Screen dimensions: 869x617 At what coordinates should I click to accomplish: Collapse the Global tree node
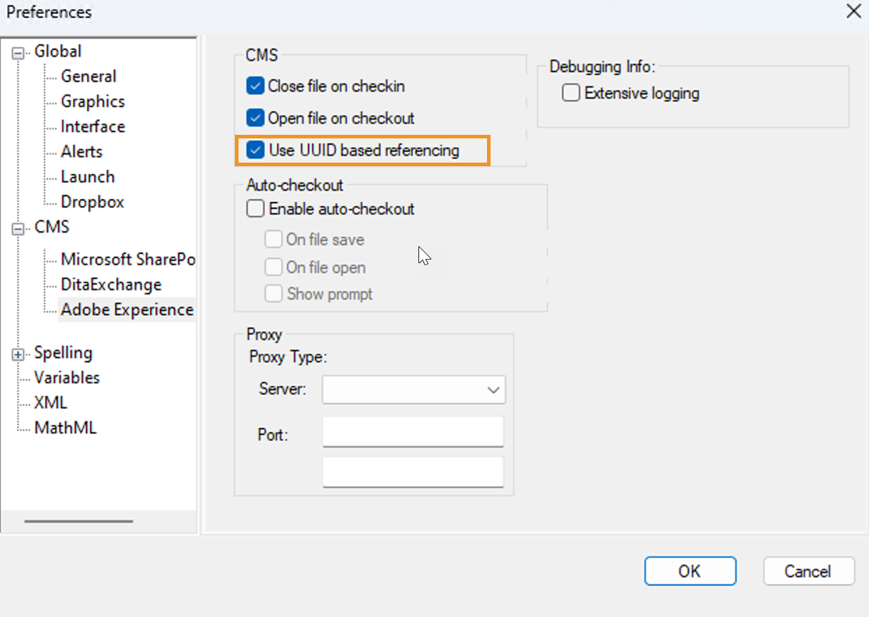(x=19, y=52)
